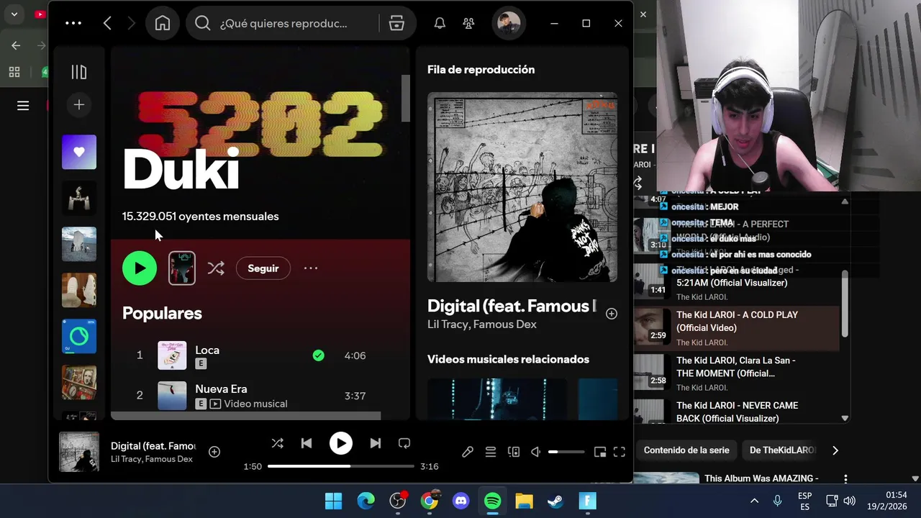This screenshot has height=518, width=921.
Task: Open the artist pick thumbnail beside play
Action: tap(182, 268)
